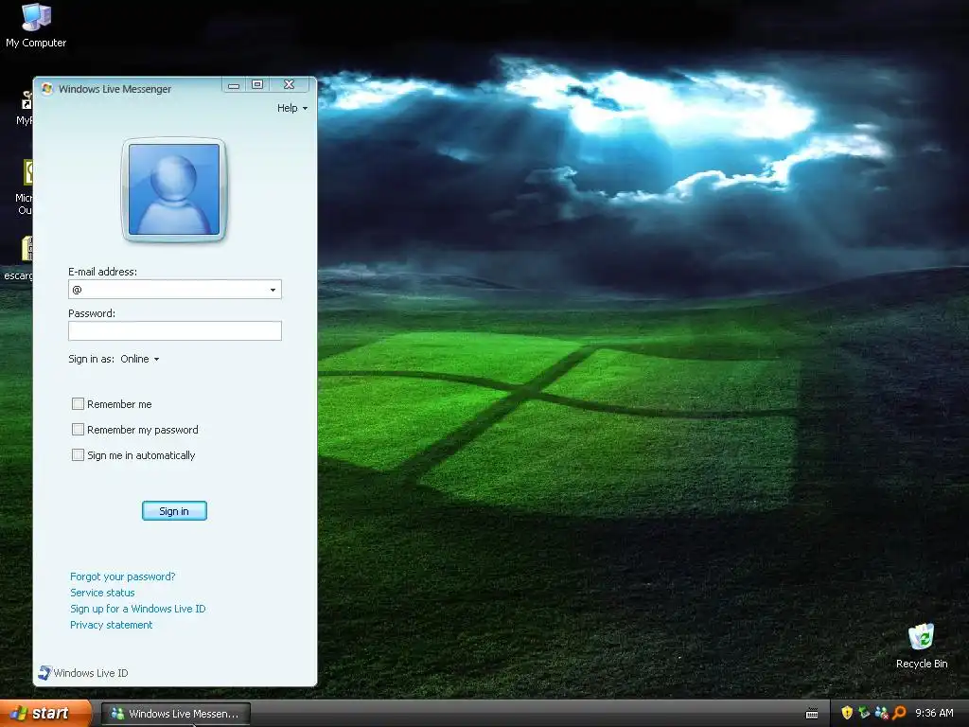Maximize the Windows Live Messenger window
969x727 pixels.
point(257,84)
